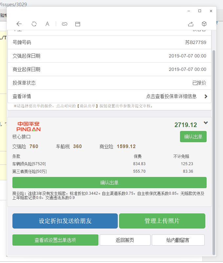Click the 号牌号码 label
Screen dimensions: 223x263
pos(22,42)
